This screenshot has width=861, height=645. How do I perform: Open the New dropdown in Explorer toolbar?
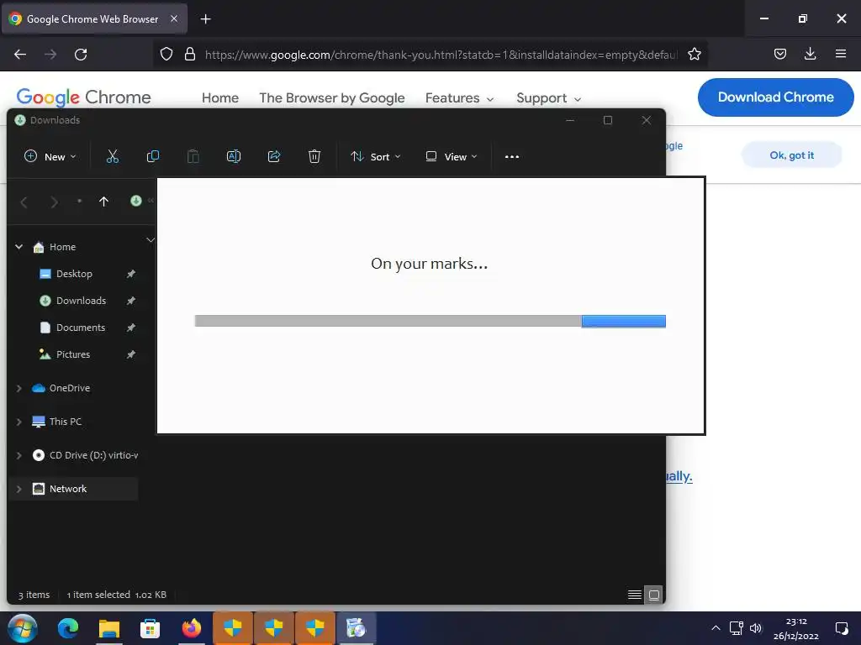[x=50, y=157]
